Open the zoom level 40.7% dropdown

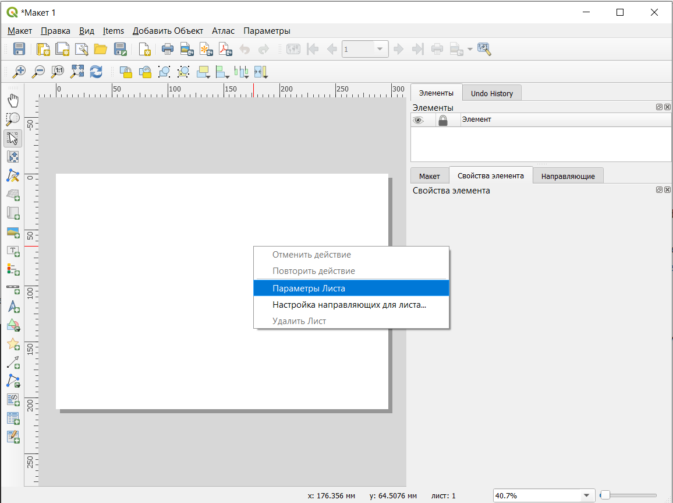tap(587, 496)
